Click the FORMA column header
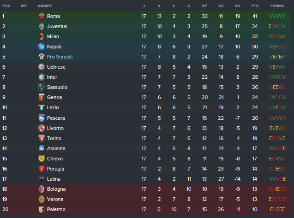Viewport: 294px width, 218px height. (x=277, y=6)
